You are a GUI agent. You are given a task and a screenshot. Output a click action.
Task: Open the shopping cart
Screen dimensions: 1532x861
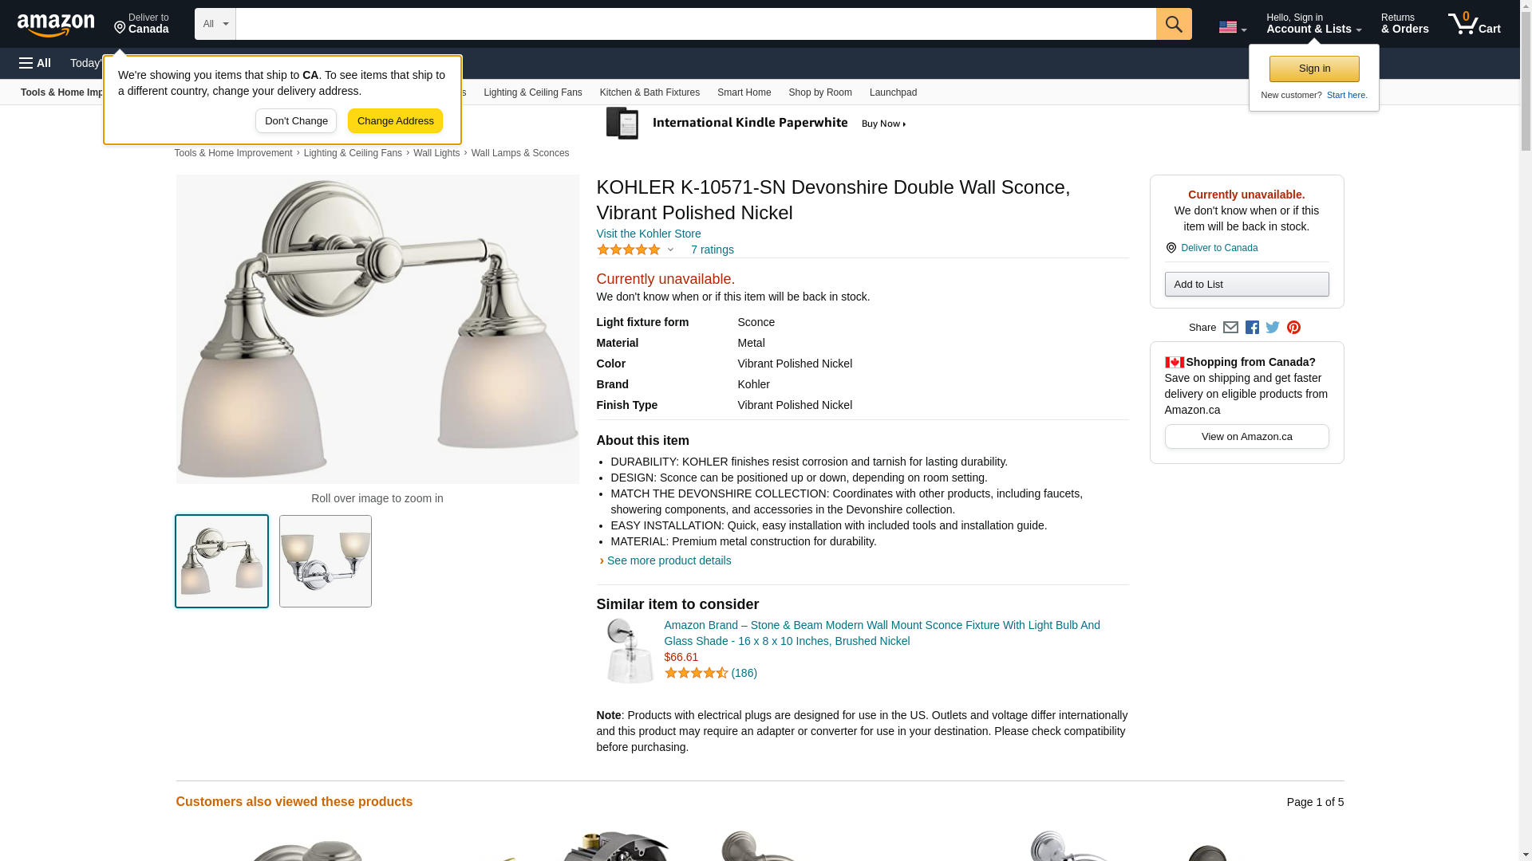tap(1474, 24)
